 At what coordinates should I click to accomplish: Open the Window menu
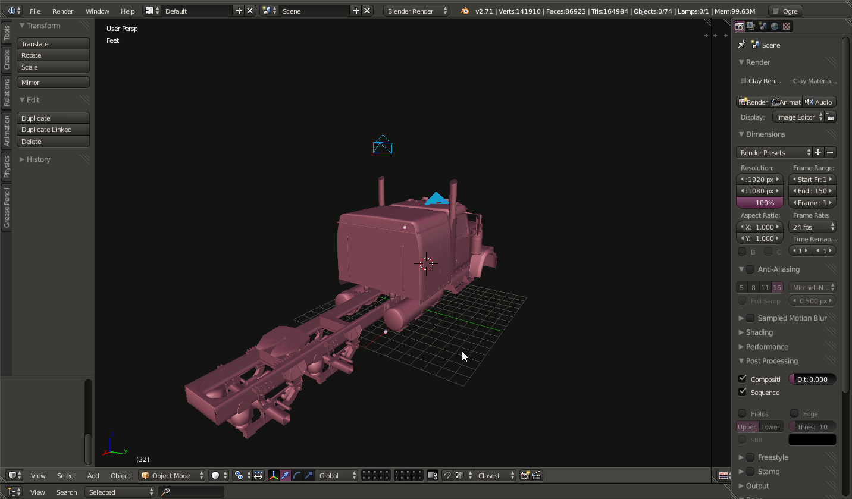[x=97, y=11]
